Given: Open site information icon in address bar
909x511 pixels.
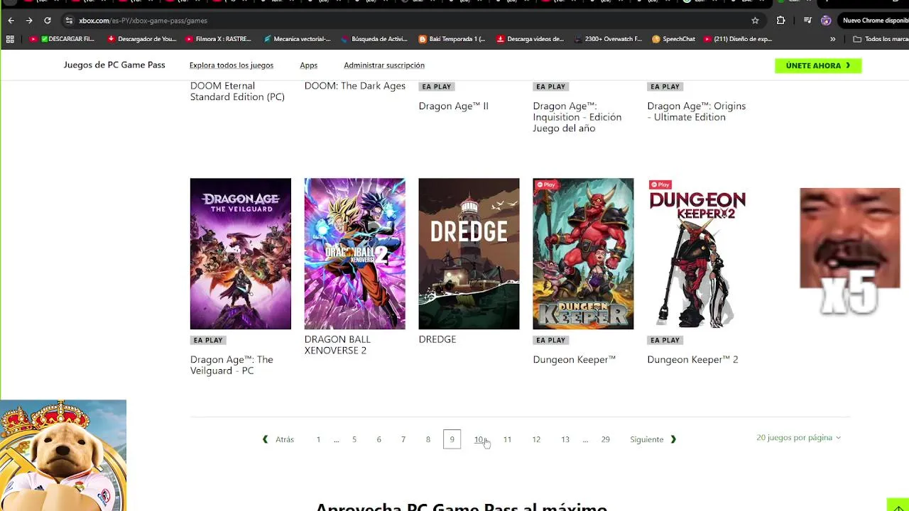Looking at the screenshot, I should pos(69,21).
